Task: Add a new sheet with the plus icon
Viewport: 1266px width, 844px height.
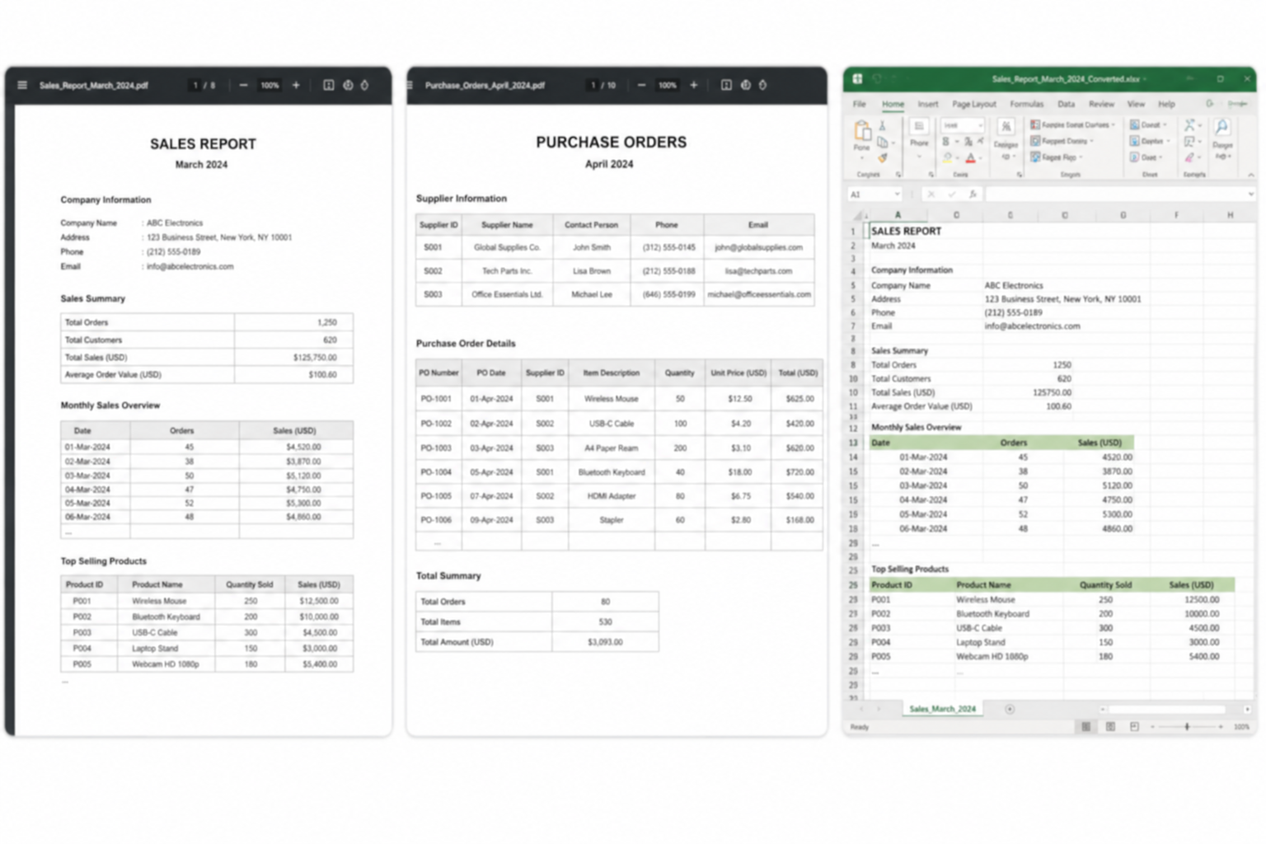Action: tap(1010, 709)
